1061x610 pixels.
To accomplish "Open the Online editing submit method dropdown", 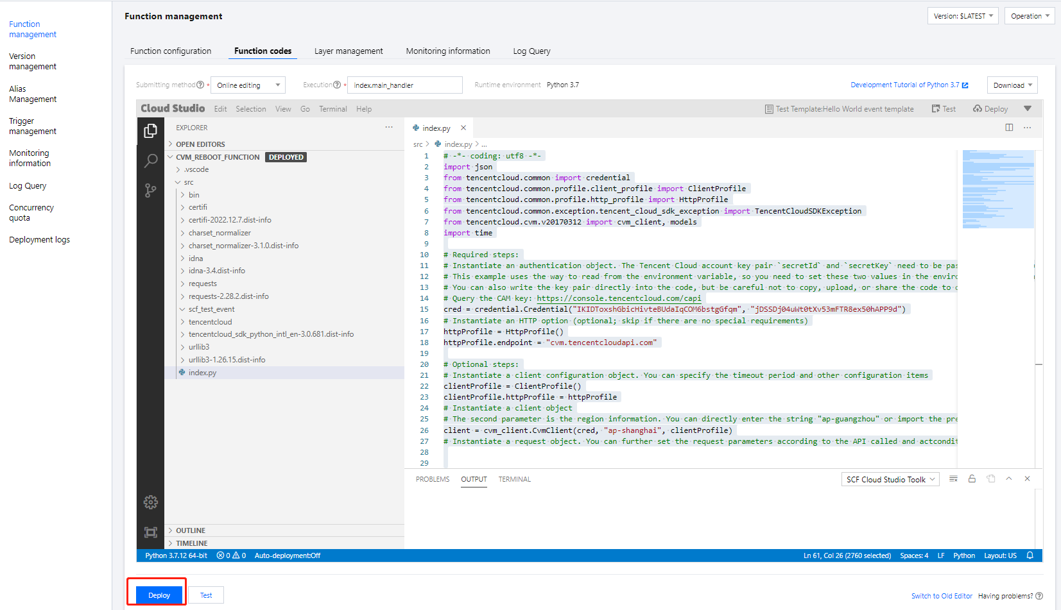I will pos(248,85).
